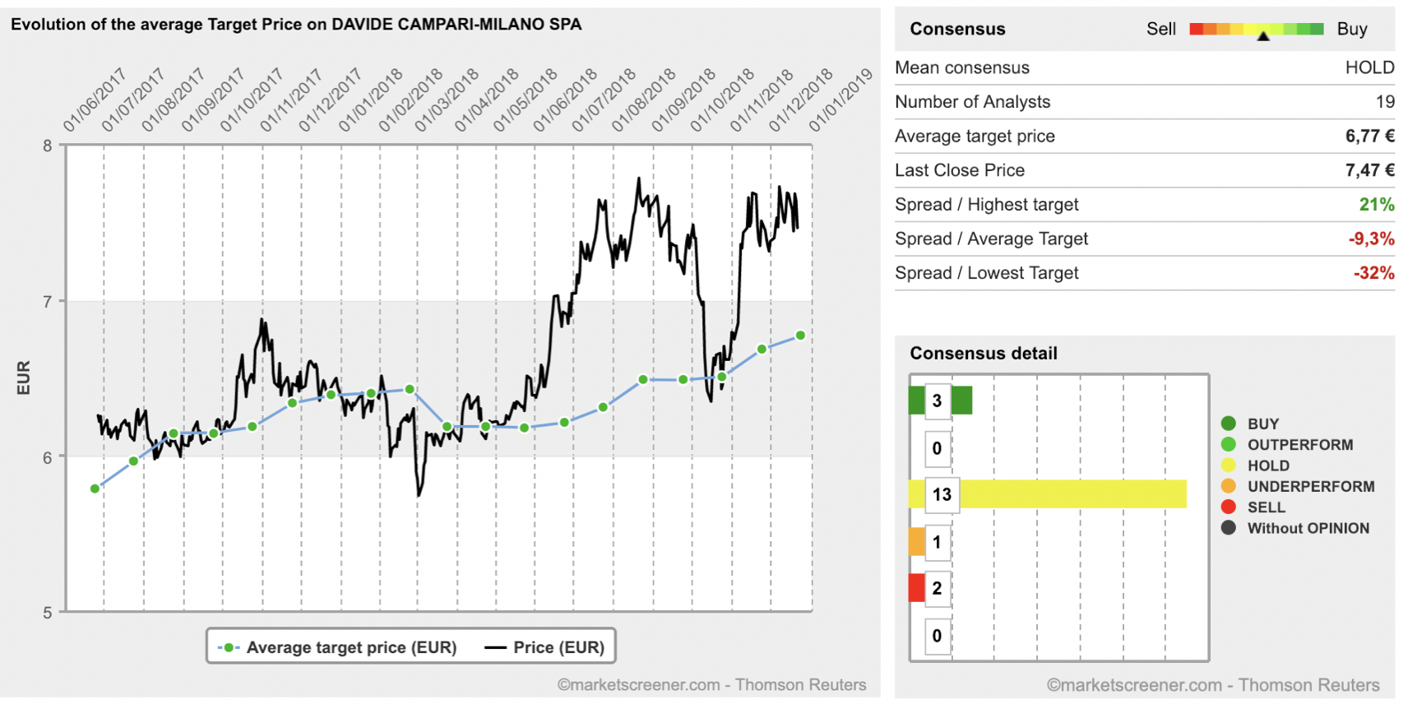The height and width of the screenshot is (704, 1403).
Task: Click the Spread / Highest target 21% value
Action: pyautogui.click(x=1377, y=204)
